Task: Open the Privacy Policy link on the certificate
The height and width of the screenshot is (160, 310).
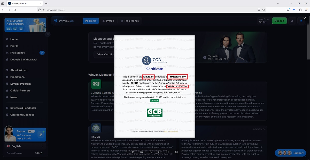Action: tap(173, 131)
